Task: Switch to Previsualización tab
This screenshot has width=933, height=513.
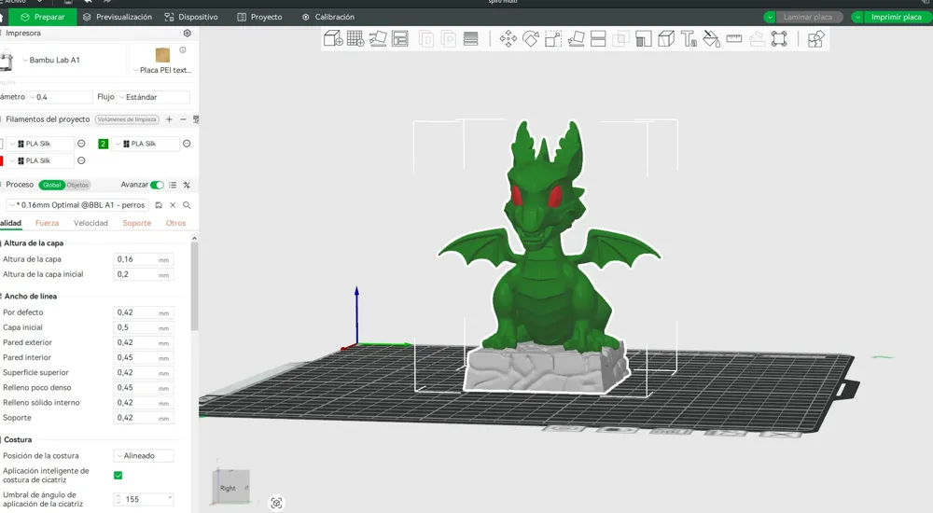Action: click(118, 18)
